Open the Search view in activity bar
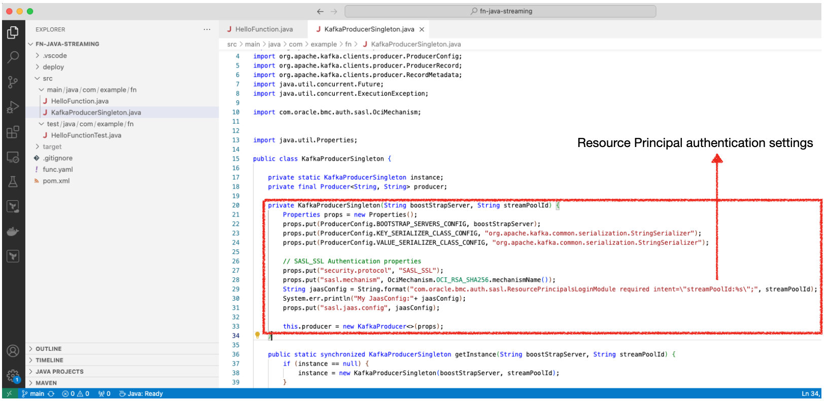Viewport: 827px width, 401px height. (13, 57)
